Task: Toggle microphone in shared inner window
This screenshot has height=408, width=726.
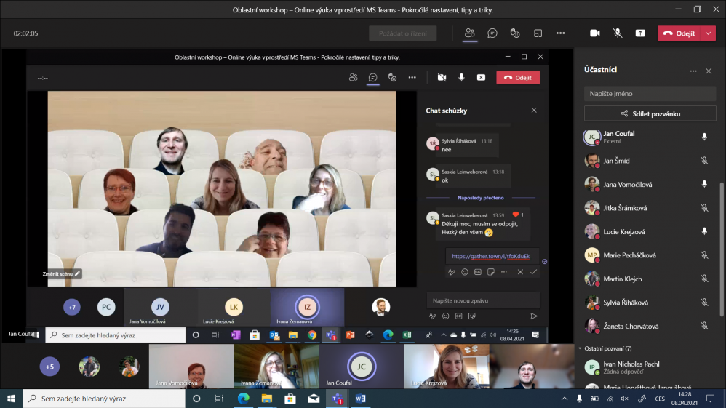Action: 461,77
